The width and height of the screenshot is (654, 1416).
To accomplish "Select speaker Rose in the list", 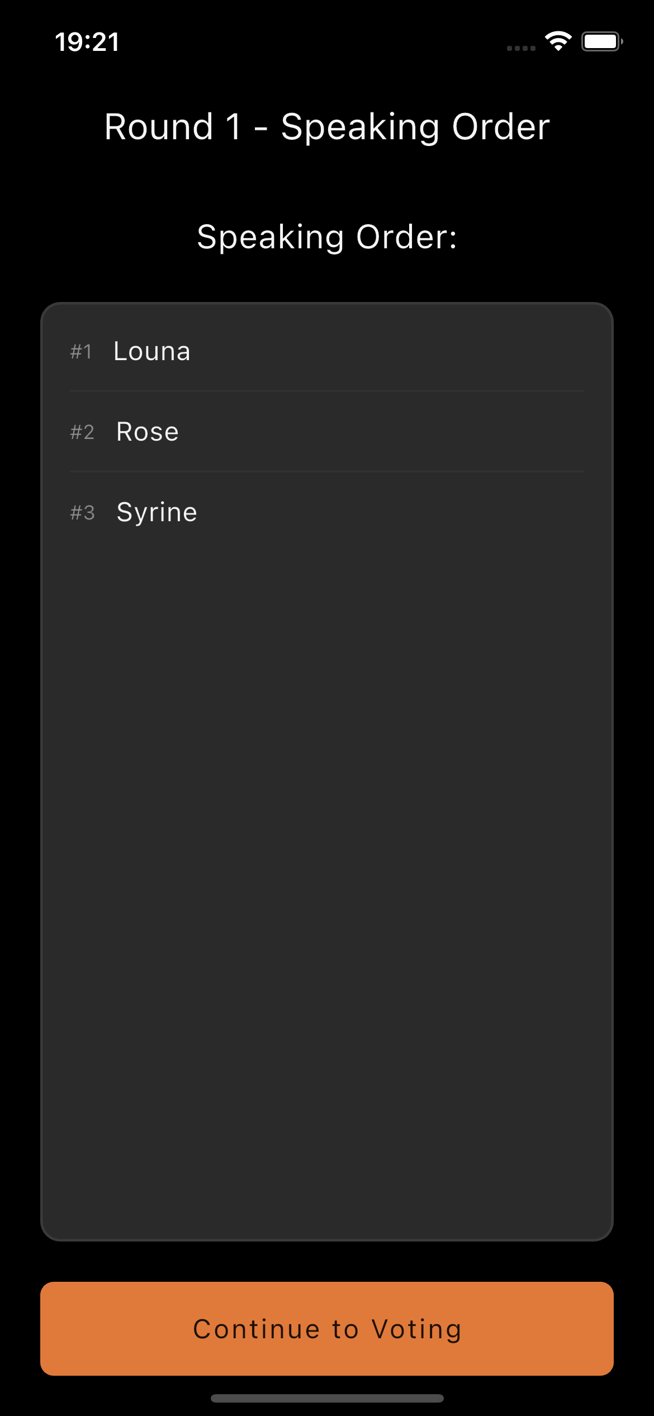I will click(148, 432).
